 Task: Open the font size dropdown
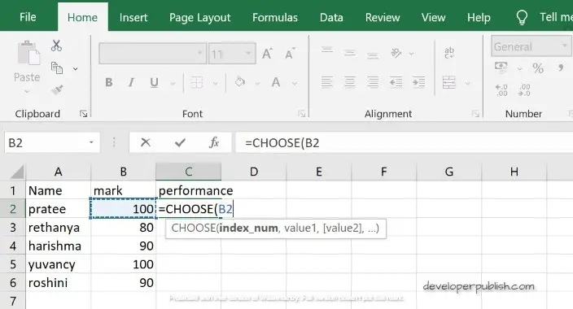[x=248, y=54]
